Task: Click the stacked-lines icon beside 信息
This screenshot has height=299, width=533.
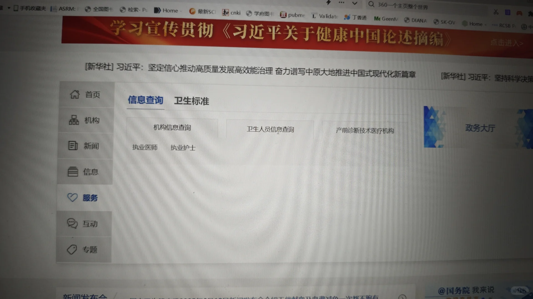Action: click(73, 172)
